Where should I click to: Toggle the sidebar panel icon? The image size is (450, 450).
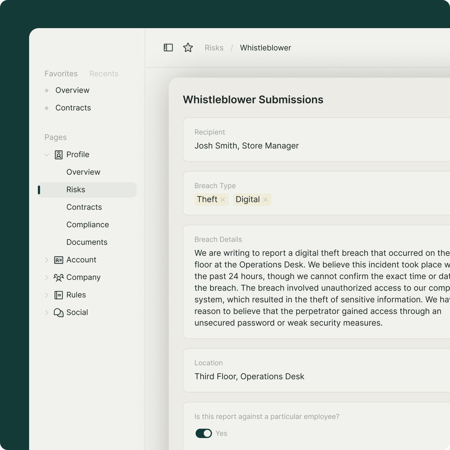[x=168, y=48]
